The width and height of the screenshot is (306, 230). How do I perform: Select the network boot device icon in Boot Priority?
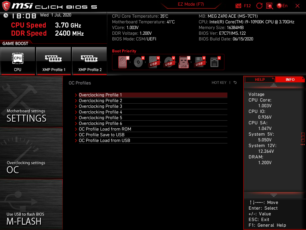(215, 62)
